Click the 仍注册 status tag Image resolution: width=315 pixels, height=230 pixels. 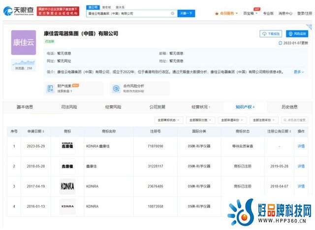click(49, 41)
